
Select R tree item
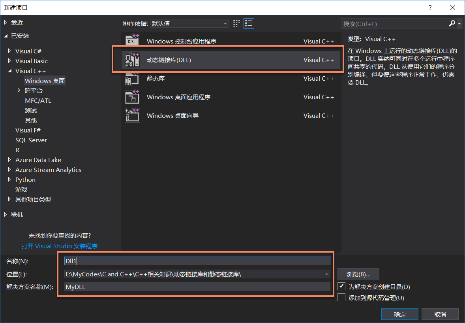click(17, 150)
